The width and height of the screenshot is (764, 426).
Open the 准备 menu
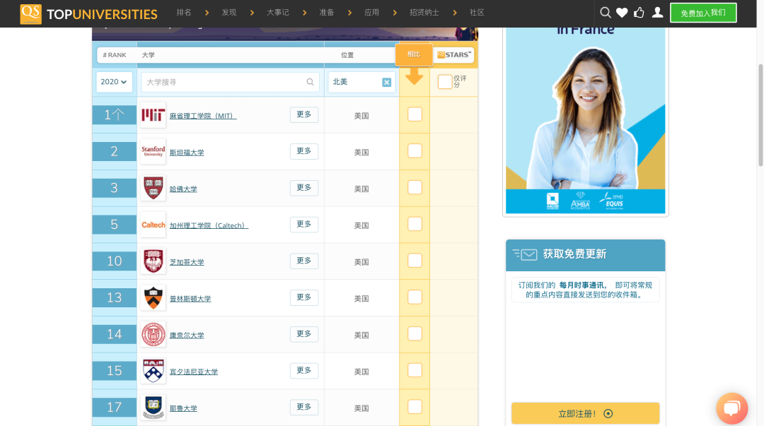[x=326, y=13]
